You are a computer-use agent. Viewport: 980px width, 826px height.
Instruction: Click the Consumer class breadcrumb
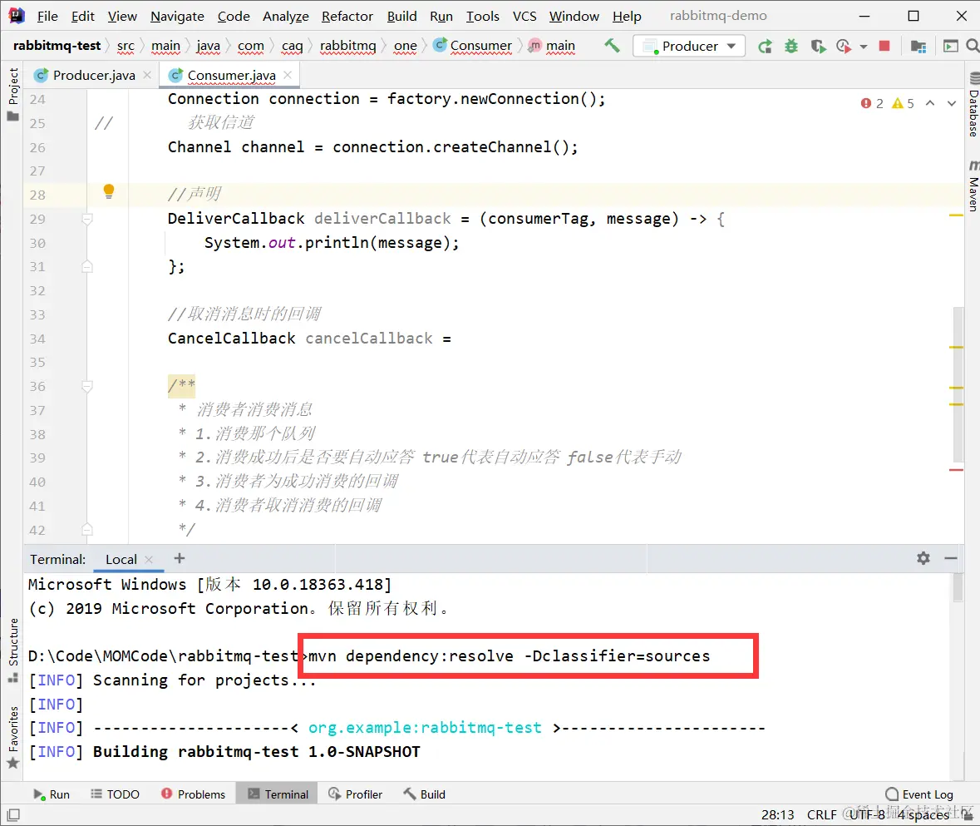click(473, 46)
